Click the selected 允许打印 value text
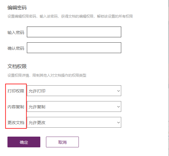The image size is (169, 156). [37, 91]
